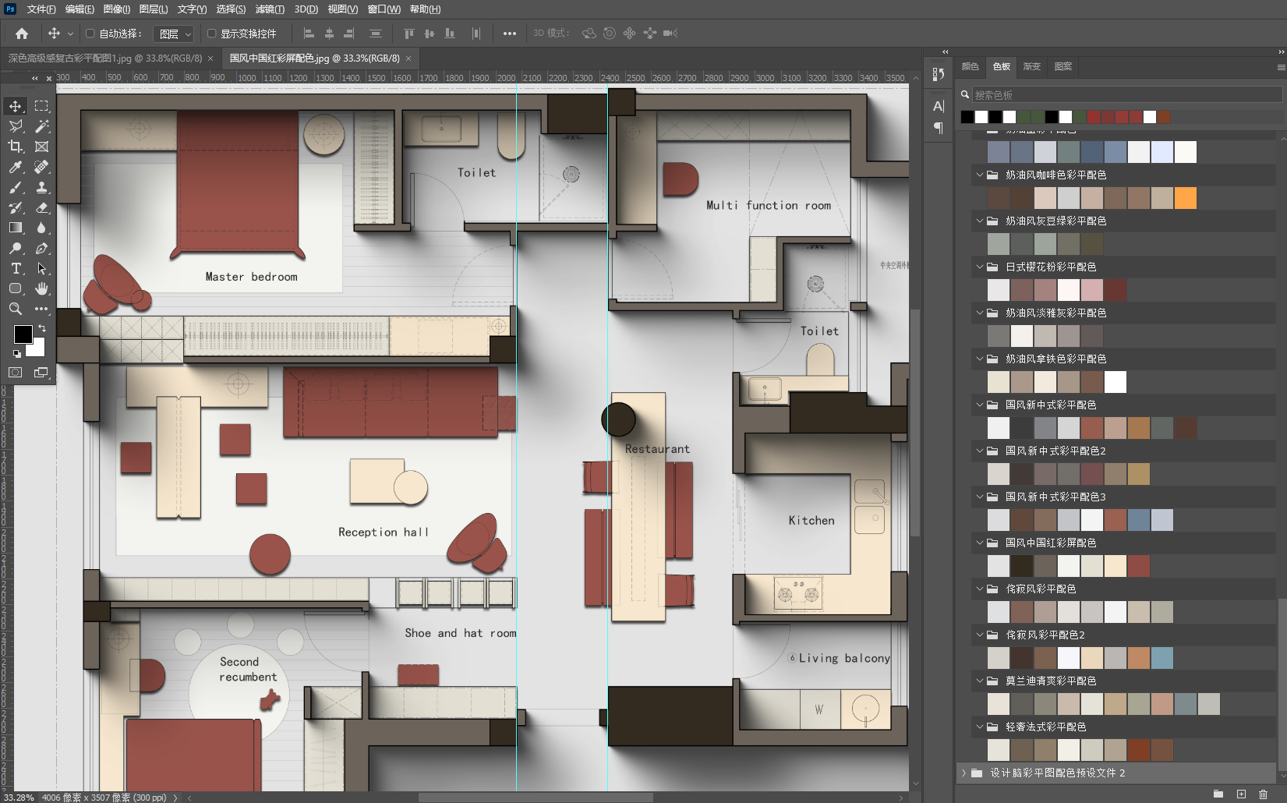This screenshot has height=803, width=1287.
Task: Open the screen mode switcher icon
Action: (41, 373)
